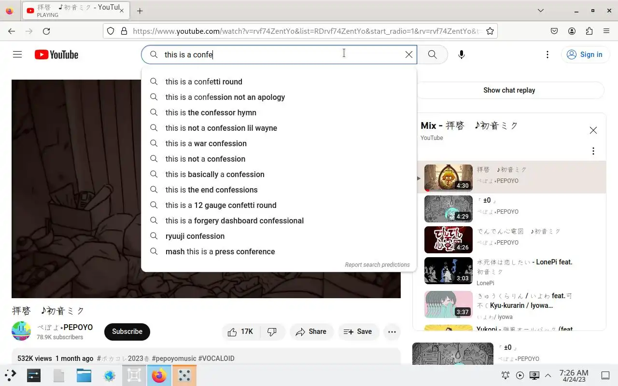The width and height of the screenshot is (618, 386).
Task: Choose 'mash this is a press conference'
Action: [279, 251]
